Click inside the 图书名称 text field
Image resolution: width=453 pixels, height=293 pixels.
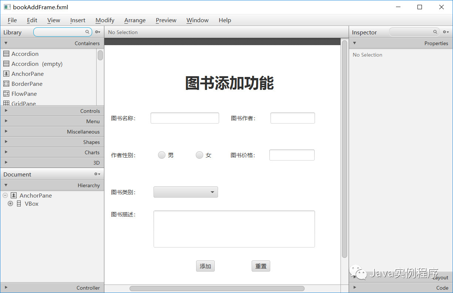click(x=184, y=118)
